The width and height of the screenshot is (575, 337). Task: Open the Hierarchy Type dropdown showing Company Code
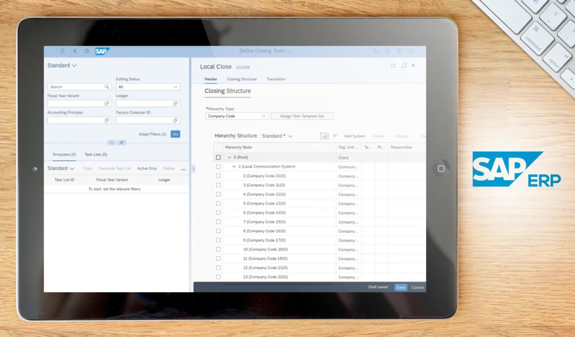point(236,116)
